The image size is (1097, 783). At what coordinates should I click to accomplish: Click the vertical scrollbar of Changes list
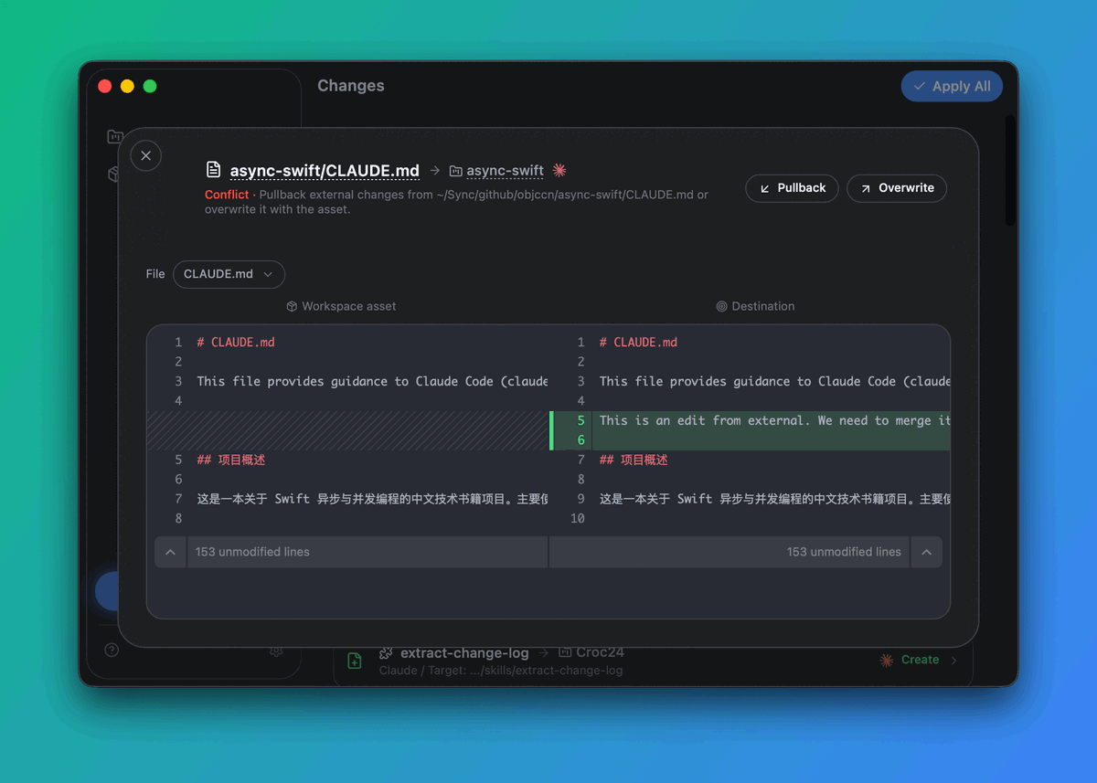[1009, 170]
